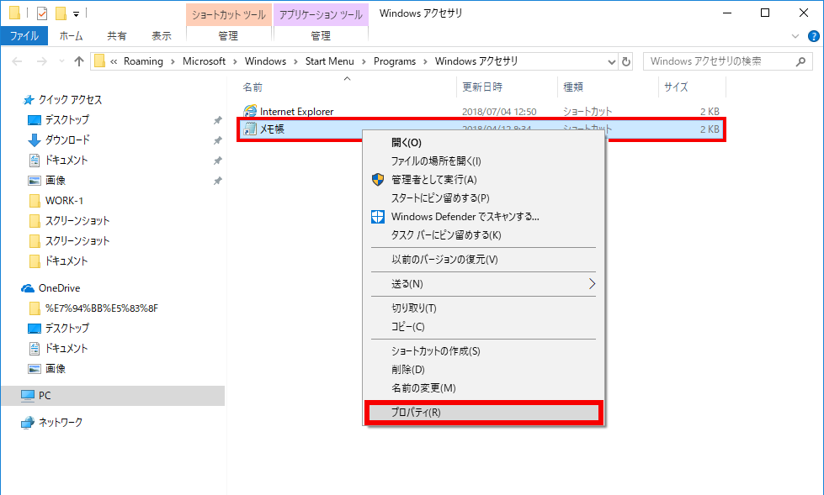Viewport: 824px width, 495px height.
Task: Click the search magnifier icon
Action: pos(800,61)
